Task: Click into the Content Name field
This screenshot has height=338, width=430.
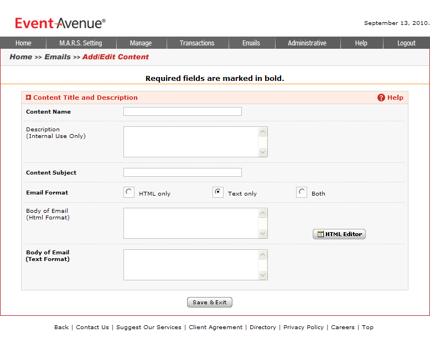Action: pyautogui.click(x=183, y=111)
